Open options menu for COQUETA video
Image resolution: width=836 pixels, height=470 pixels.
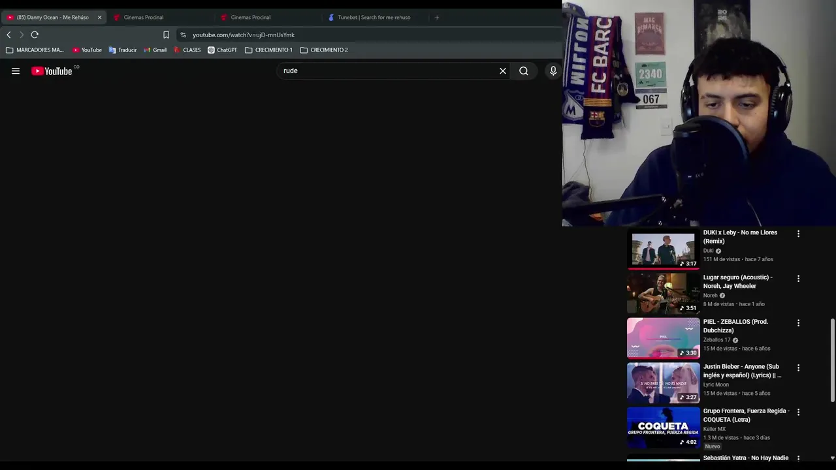click(798, 413)
